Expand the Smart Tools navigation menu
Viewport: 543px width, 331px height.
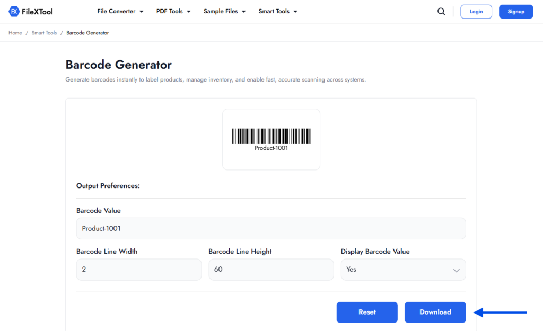[274, 11]
